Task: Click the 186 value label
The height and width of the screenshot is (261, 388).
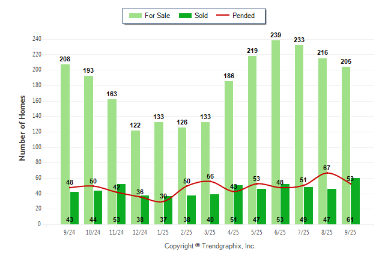Action: pos(229,76)
